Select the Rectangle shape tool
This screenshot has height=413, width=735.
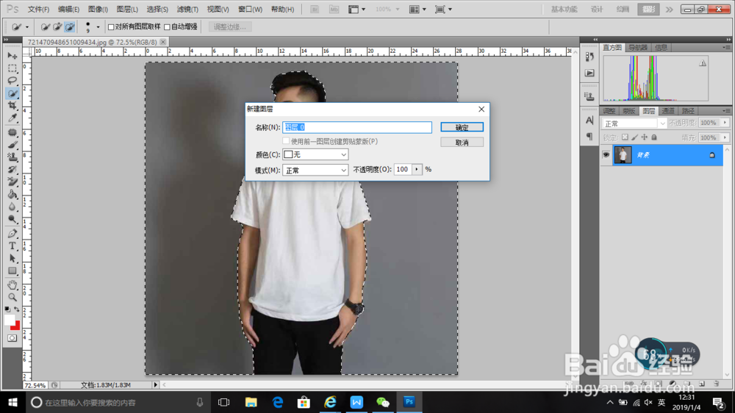(12, 271)
